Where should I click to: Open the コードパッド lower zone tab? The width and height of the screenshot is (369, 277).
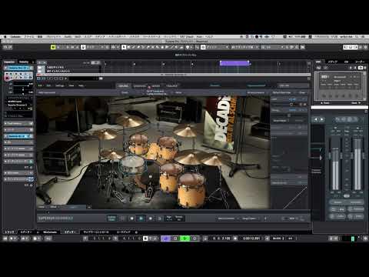pyautogui.click(x=123, y=232)
